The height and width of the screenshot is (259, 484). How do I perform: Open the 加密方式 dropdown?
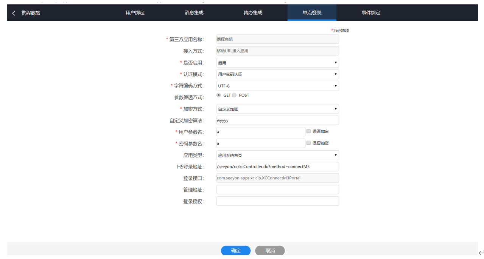pos(277,109)
